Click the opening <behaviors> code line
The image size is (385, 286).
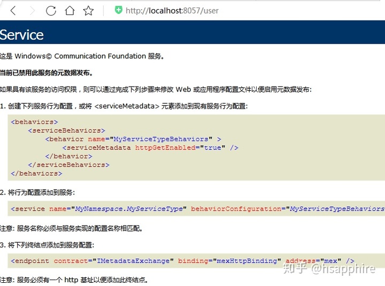coord(34,122)
